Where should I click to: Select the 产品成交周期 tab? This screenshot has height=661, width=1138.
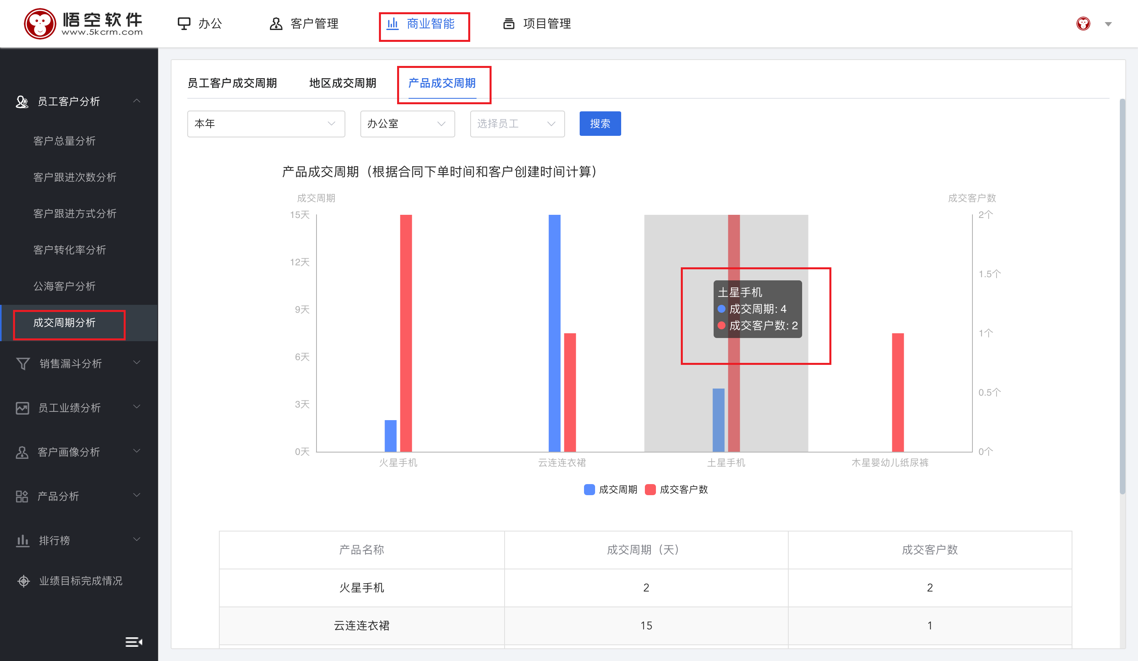[x=442, y=83]
